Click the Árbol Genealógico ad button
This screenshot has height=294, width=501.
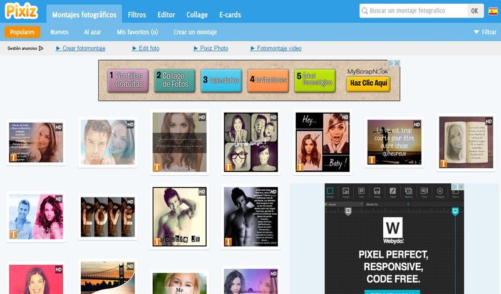point(315,81)
